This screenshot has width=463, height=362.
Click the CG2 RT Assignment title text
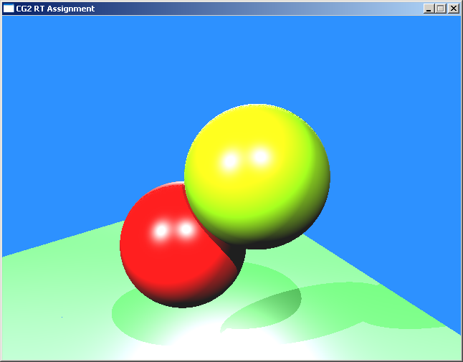coord(55,9)
